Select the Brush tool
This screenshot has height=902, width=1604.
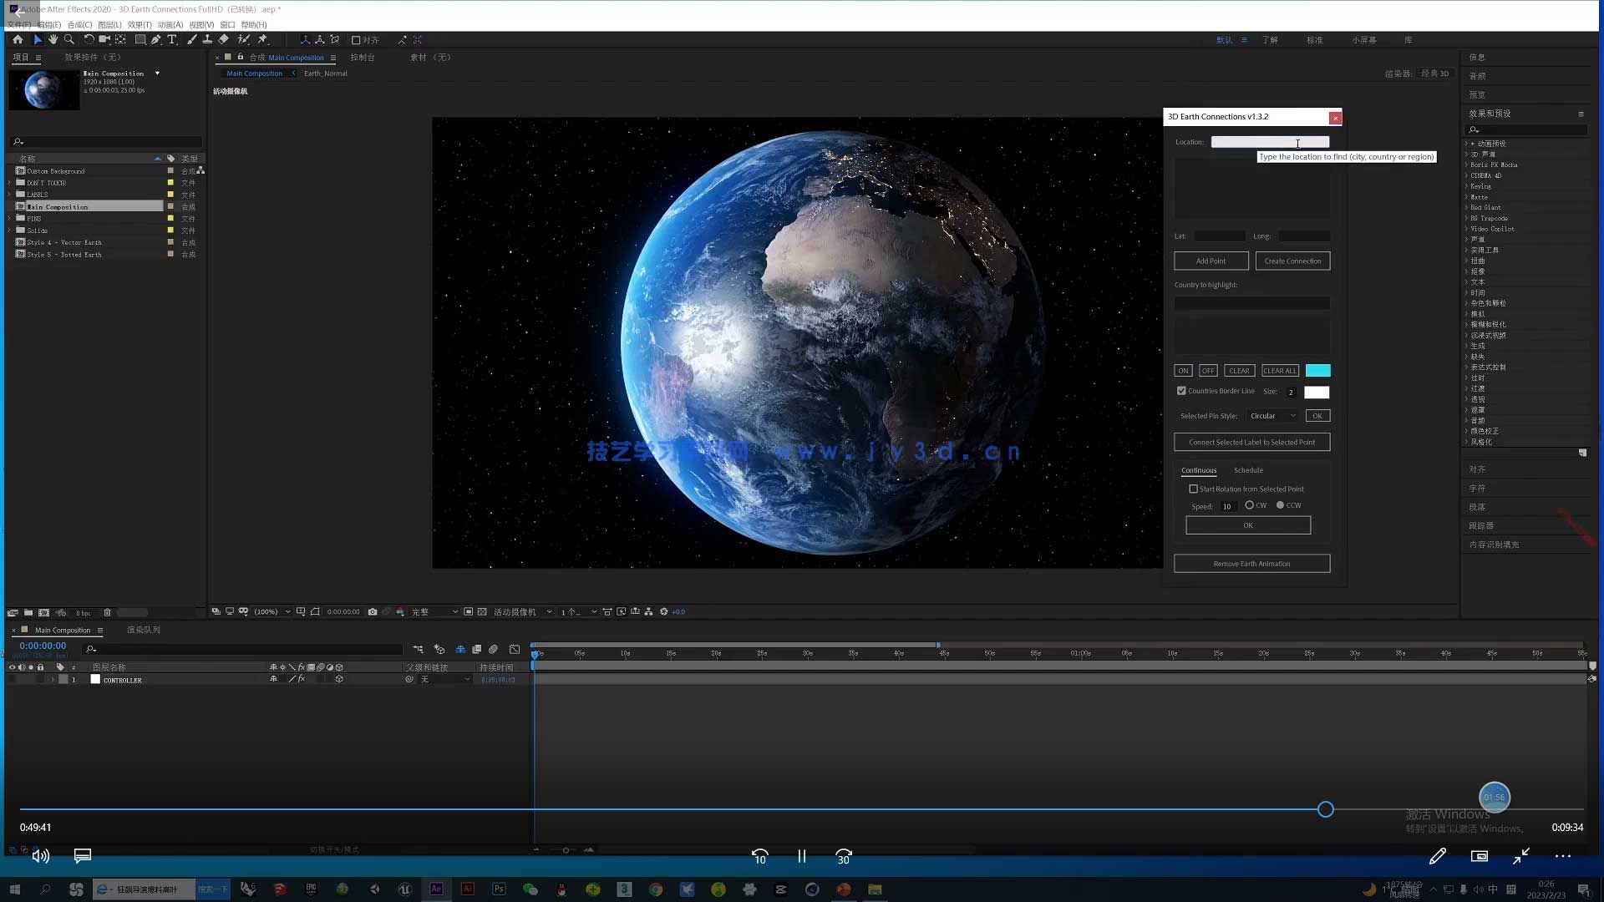[192, 39]
